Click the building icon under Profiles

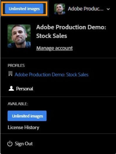pyautogui.click(x=10, y=73)
